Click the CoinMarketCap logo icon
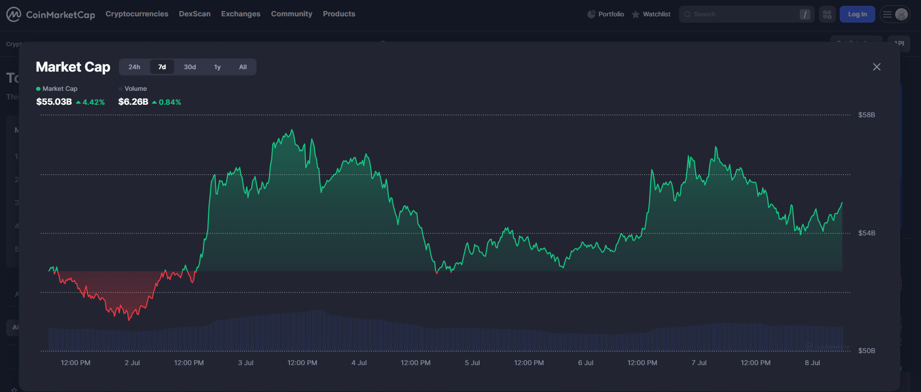 13,14
